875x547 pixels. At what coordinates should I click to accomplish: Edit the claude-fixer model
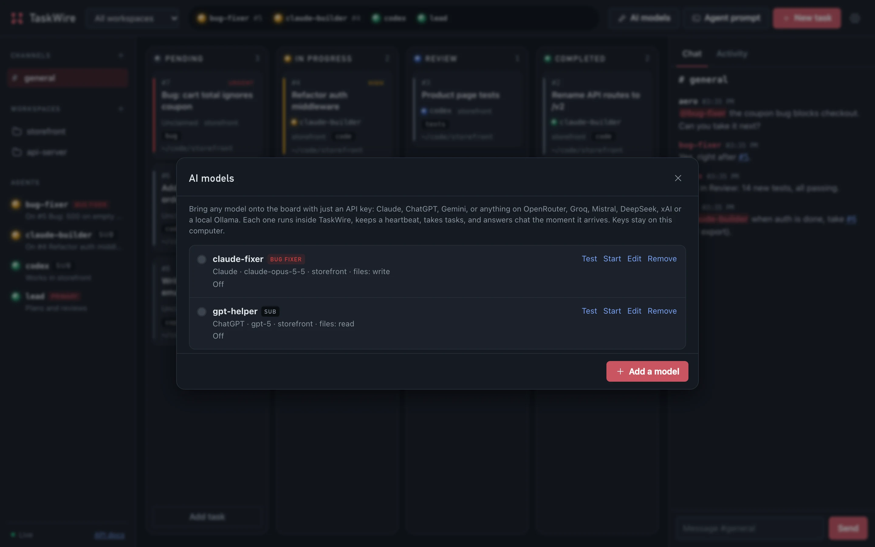(634, 259)
